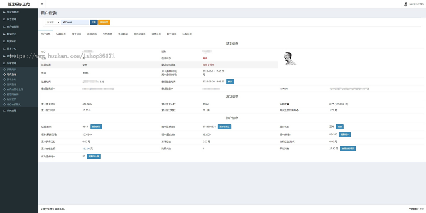Switch to 玩牌日志 tab

[156, 34]
